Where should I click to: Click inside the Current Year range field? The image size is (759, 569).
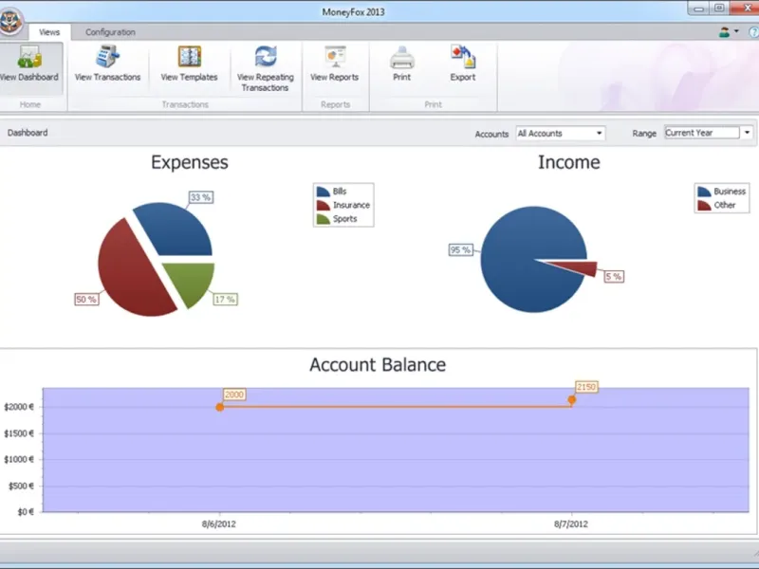coord(702,133)
